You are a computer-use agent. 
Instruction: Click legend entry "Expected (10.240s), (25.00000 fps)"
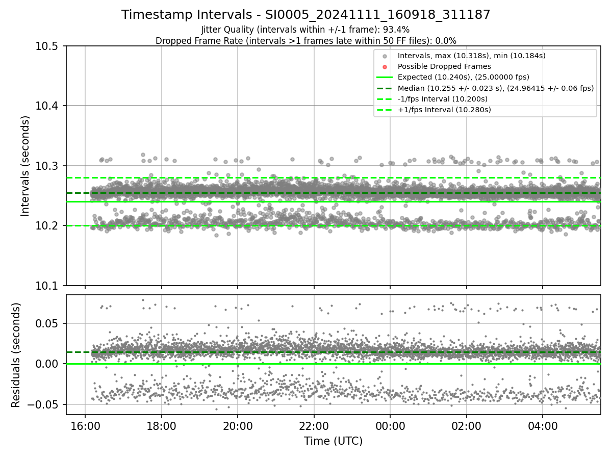coord(463,77)
